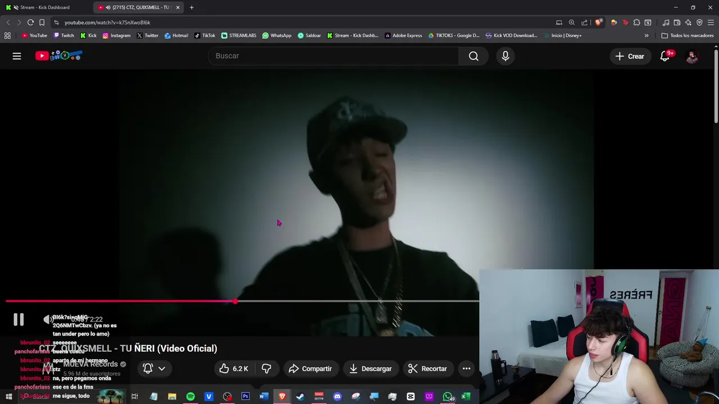Dislike the video with thumbs down
Viewport: 719px width, 404px height.
pyautogui.click(x=266, y=369)
